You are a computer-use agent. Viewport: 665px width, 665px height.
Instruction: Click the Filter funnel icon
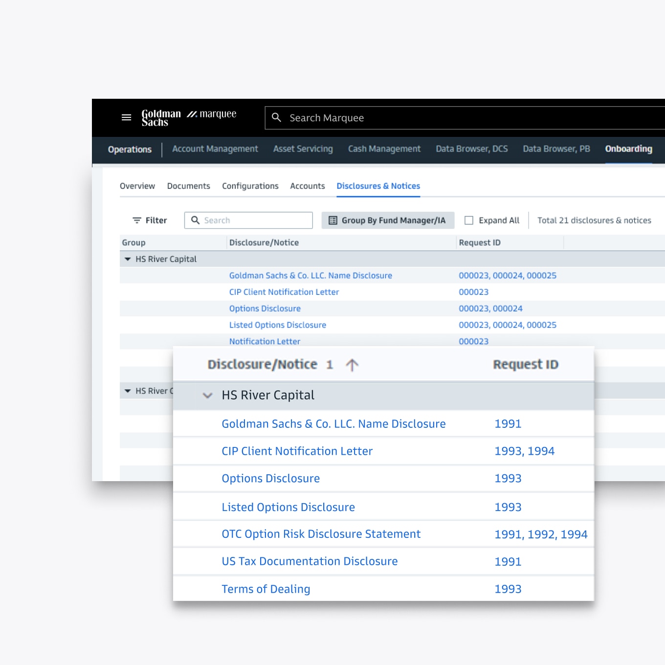137,221
